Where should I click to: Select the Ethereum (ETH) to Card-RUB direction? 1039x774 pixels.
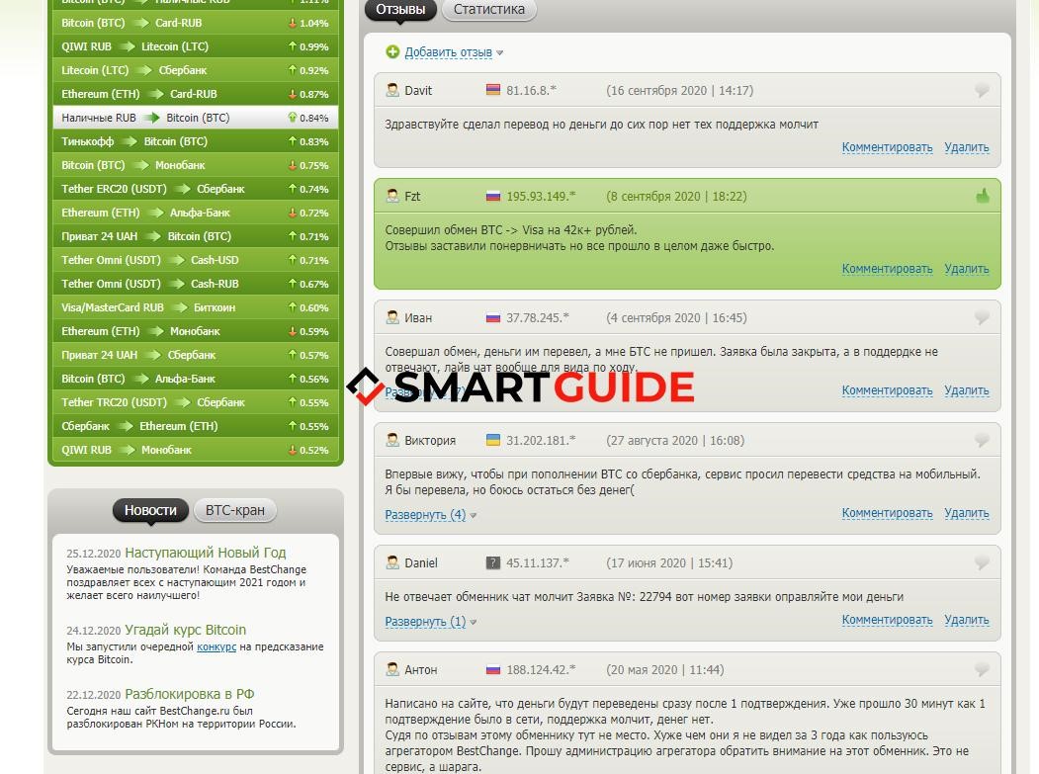click(x=196, y=94)
